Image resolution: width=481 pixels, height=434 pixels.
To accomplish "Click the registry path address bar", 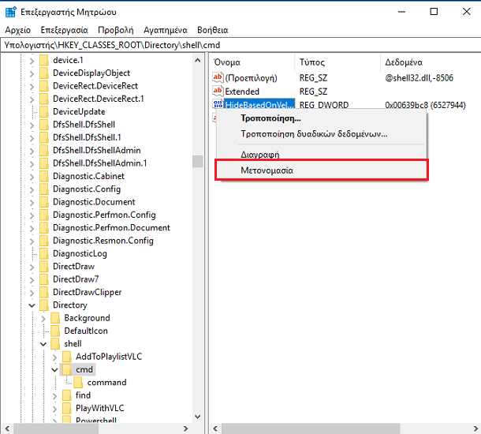I will (240, 45).
